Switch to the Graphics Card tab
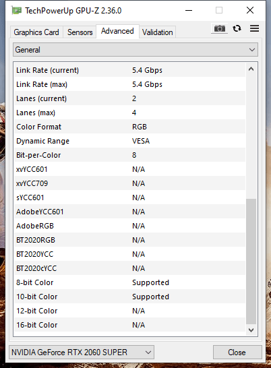Screen dimensions: 271x368 pos(36,32)
